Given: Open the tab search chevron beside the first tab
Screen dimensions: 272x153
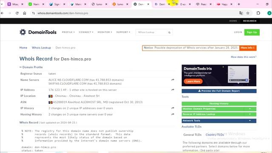Looking at the screenshot, I should 2,4.
